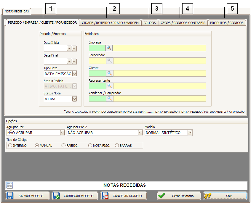Open the Agrupar Por dropdown
This screenshot has width=251, height=203.
click(x=62, y=133)
